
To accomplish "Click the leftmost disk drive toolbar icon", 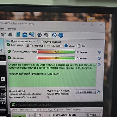I will tap(3, 34).
